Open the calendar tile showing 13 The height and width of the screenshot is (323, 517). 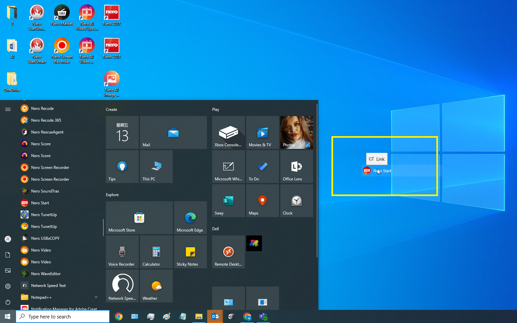click(122, 132)
